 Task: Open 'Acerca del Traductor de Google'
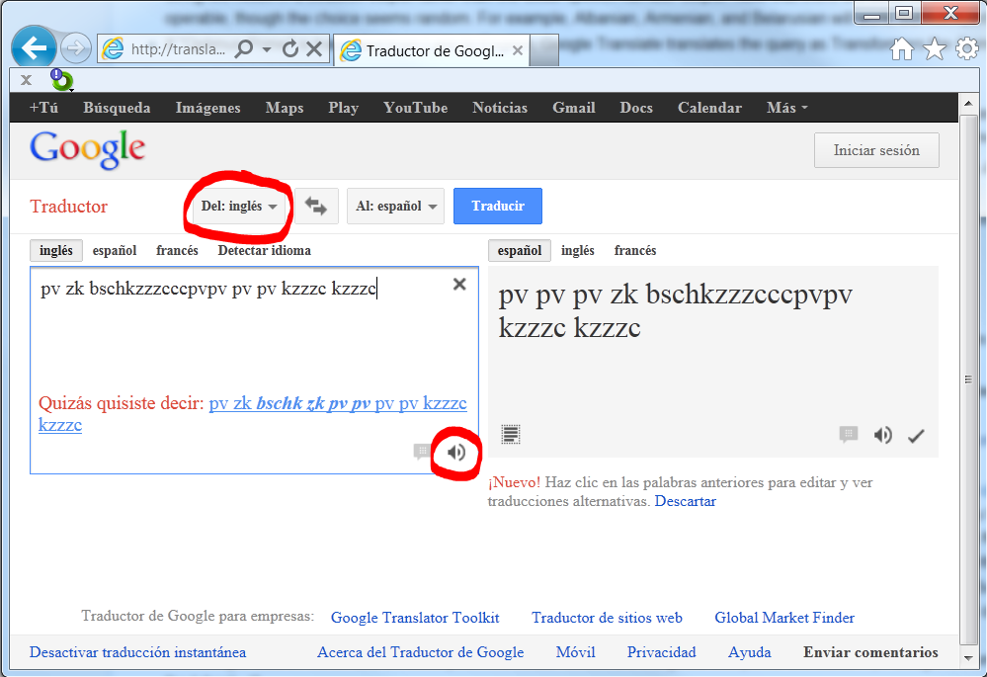click(421, 652)
